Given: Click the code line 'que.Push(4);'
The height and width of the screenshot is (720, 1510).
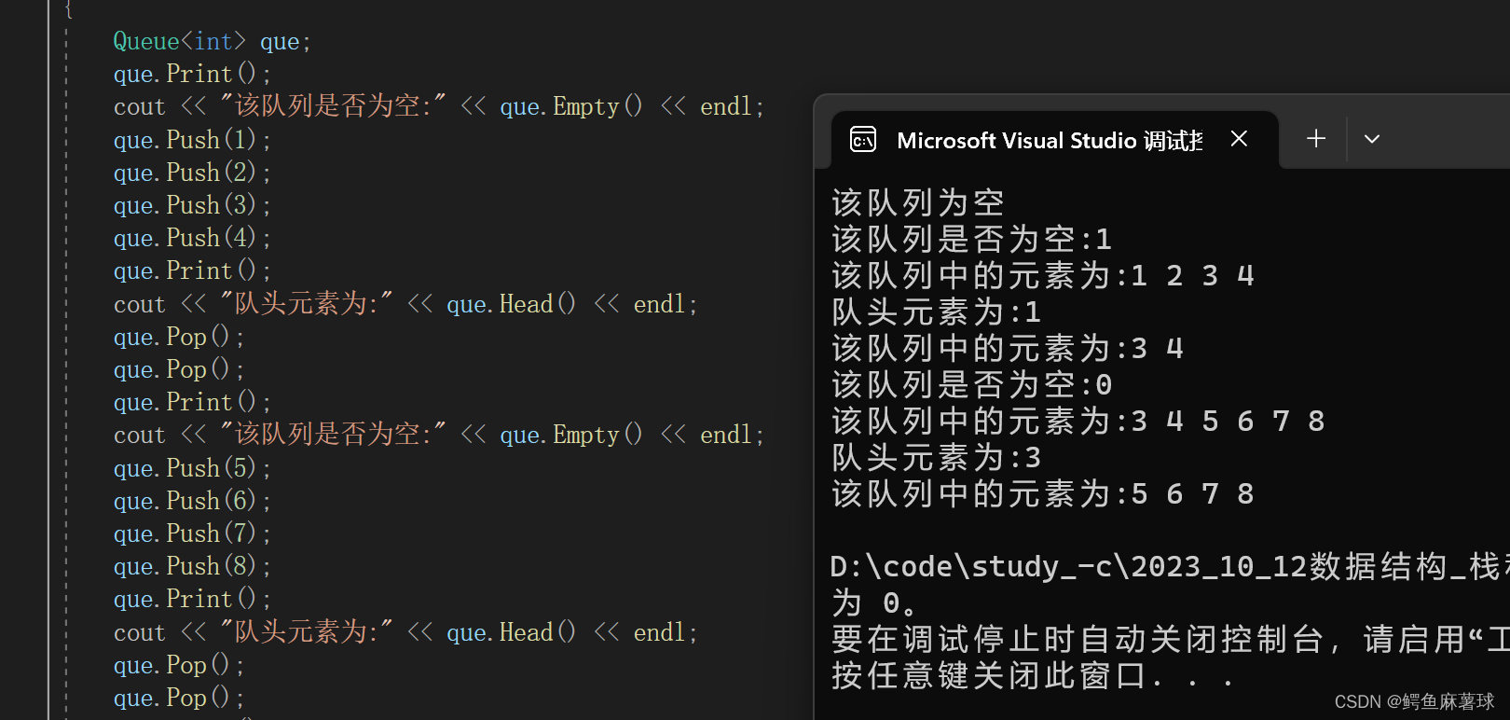Looking at the screenshot, I should (192, 238).
